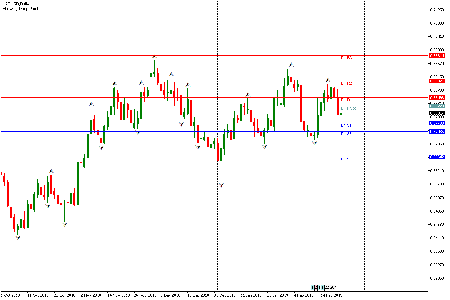This screenshot has width=450, height=300.
Task: Click the "18 Dec 2018" date label
Action: 198,295
